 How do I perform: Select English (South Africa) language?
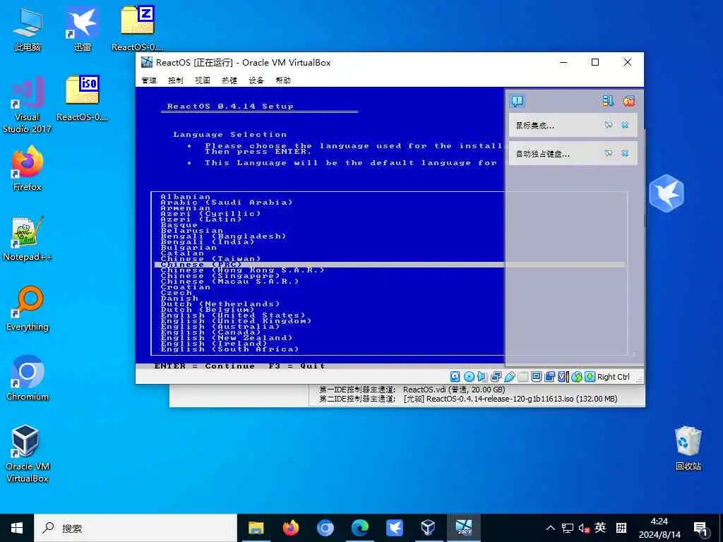click(x=229, y=349)
